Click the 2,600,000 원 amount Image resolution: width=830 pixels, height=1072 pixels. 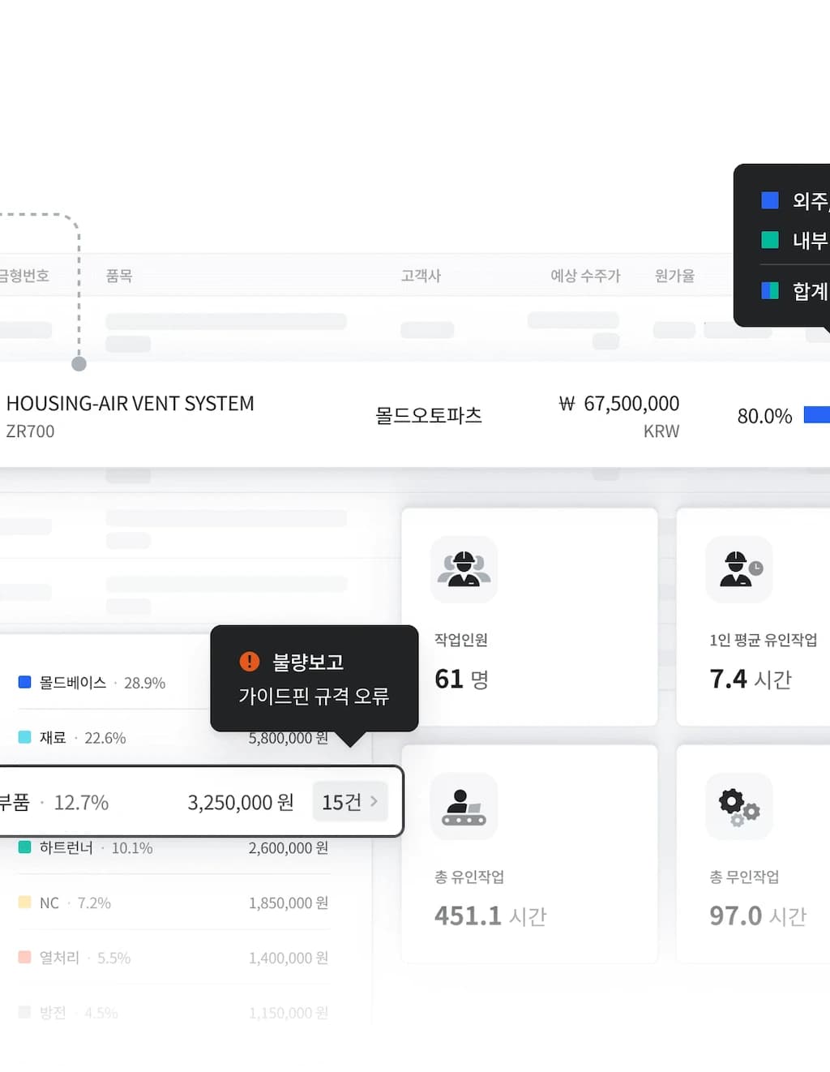coord(289,848)
